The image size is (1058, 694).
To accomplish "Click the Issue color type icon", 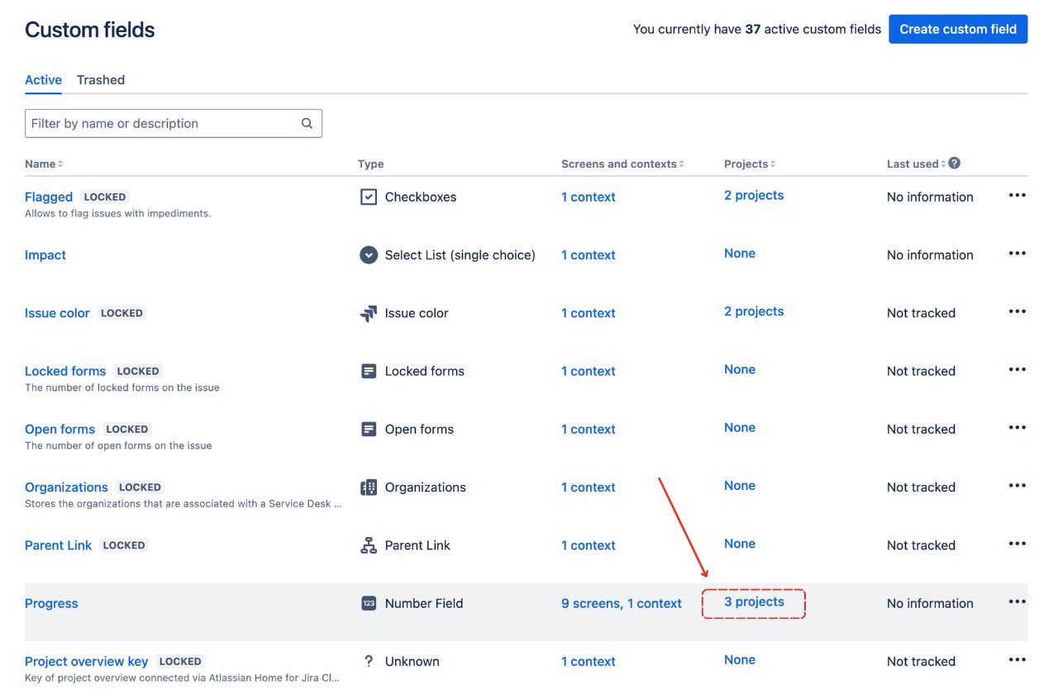I will [369, 313].
